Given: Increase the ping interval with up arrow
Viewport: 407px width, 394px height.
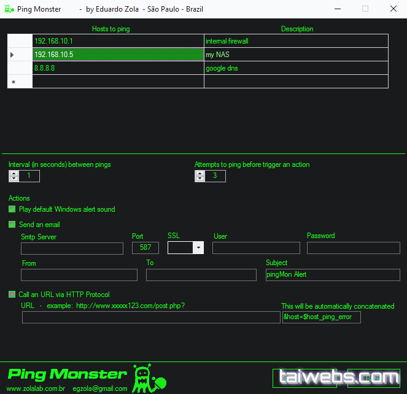Looking at the screenshot, I should click(14, 173).
